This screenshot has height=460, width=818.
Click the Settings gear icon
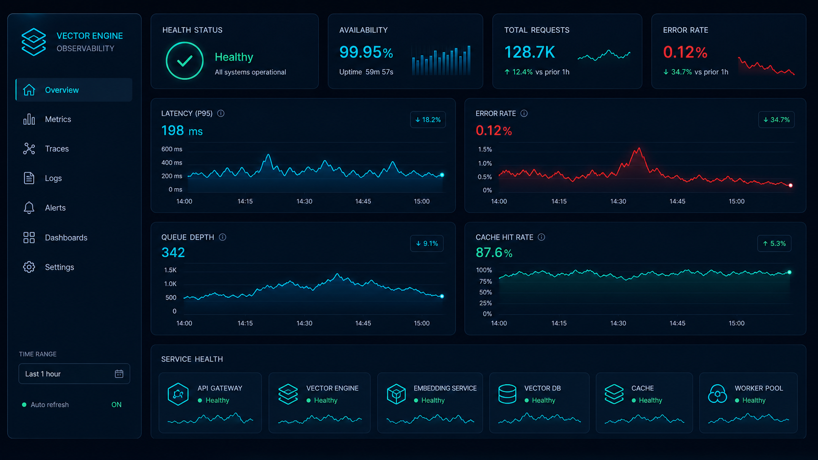29,267
